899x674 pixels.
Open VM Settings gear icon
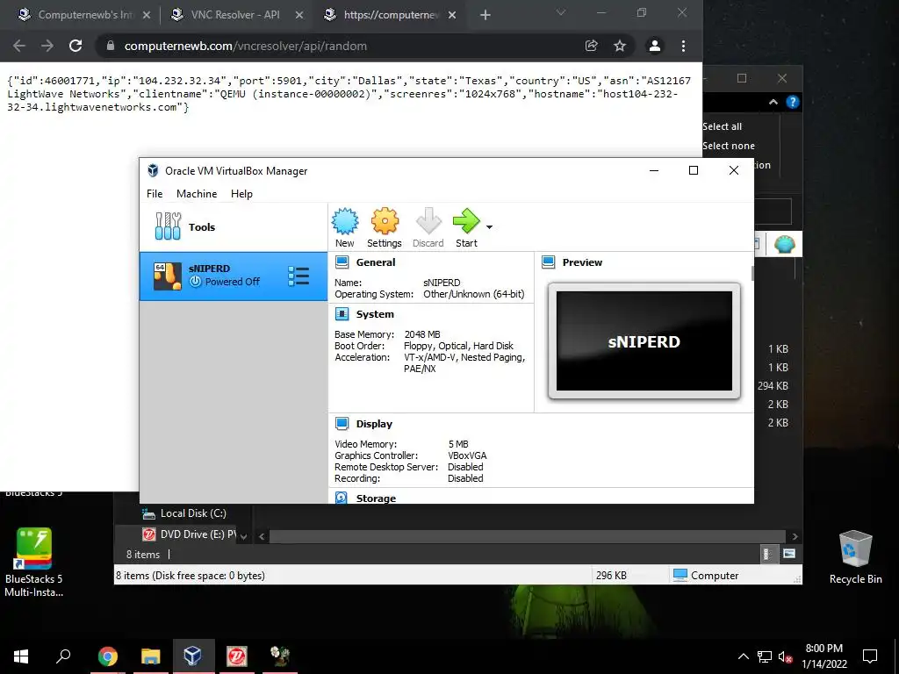pyautogui.click(x=385, y=227)
